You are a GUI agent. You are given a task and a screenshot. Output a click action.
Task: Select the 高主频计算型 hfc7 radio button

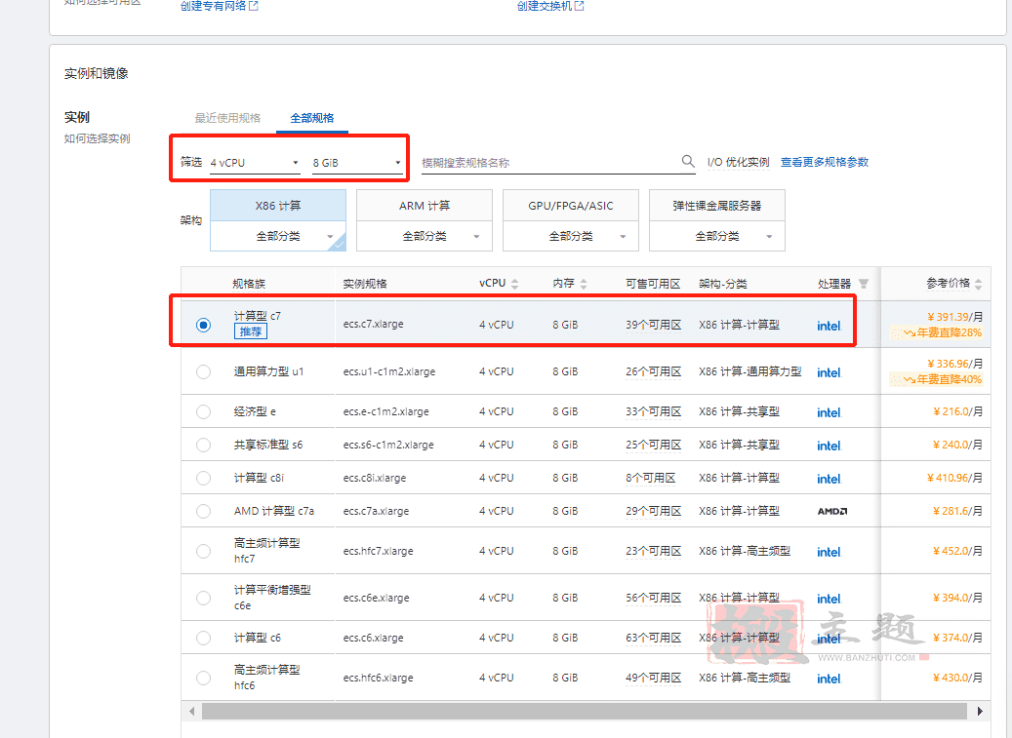203,551
